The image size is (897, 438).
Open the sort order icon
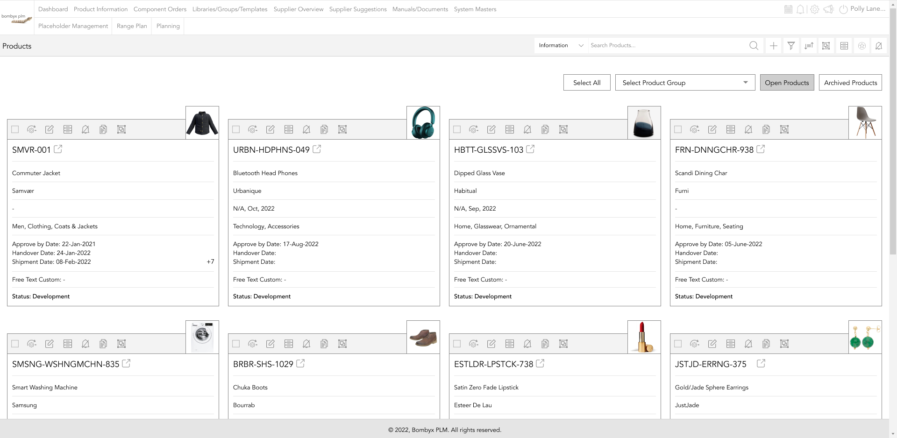click(x=809, y=45)
